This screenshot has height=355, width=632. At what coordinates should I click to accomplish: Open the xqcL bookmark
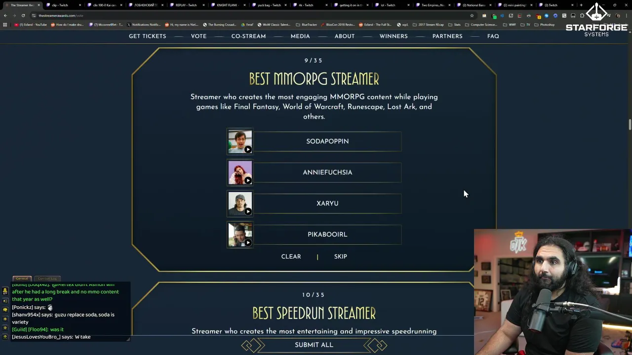click(x=403, y=25)
